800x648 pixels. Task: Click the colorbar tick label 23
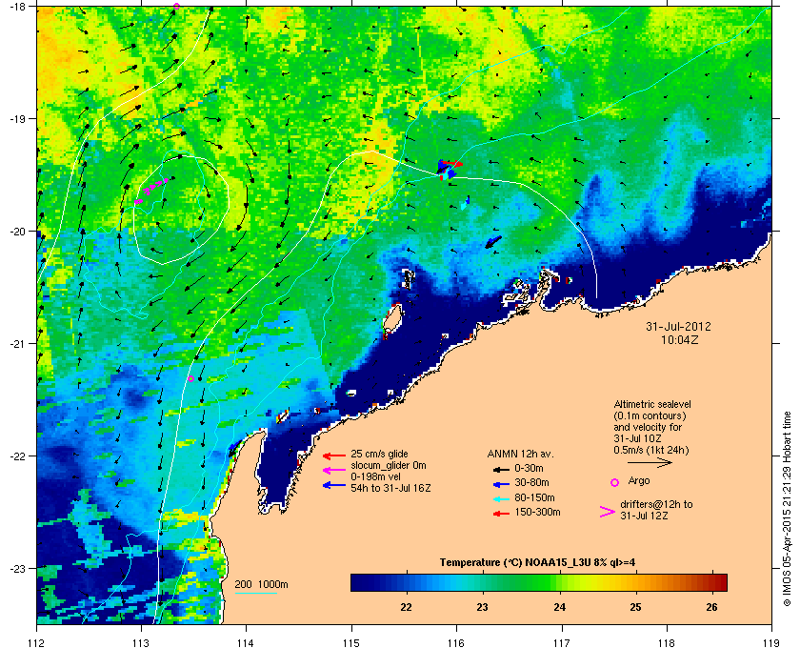click(482, 607)
